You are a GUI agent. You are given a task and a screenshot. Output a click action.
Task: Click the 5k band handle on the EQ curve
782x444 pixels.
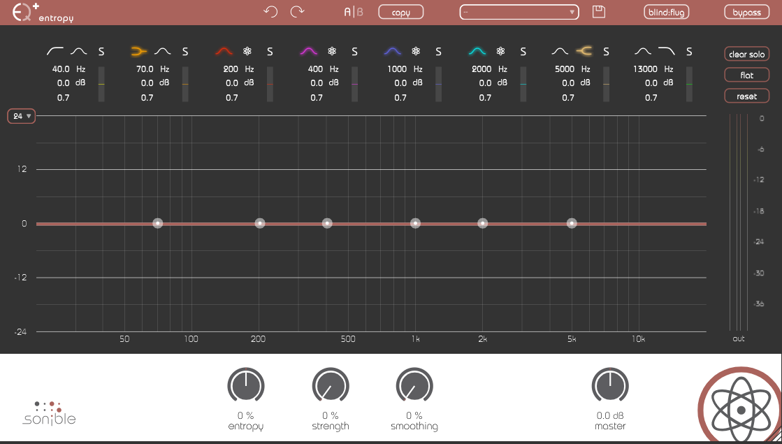[572, 224]
